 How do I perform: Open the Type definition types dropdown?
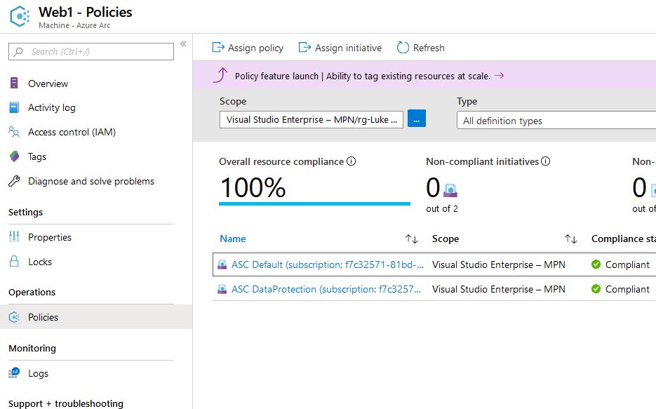point(556,121)
